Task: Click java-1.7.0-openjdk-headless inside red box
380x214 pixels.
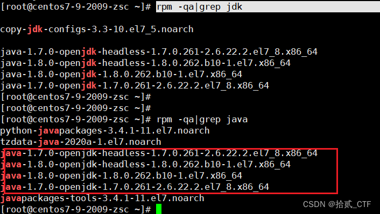Action: click(159, 153)
